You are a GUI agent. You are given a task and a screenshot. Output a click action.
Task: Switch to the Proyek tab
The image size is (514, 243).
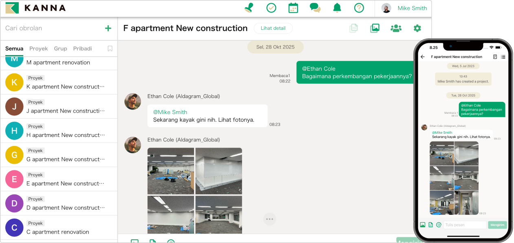click(x=39, y=49)
